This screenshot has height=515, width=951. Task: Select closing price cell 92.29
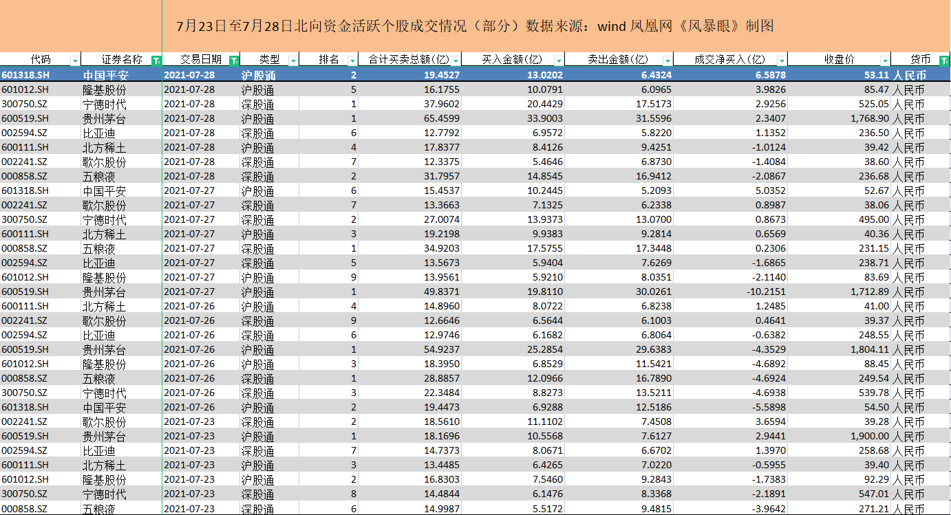coord(839,479)
